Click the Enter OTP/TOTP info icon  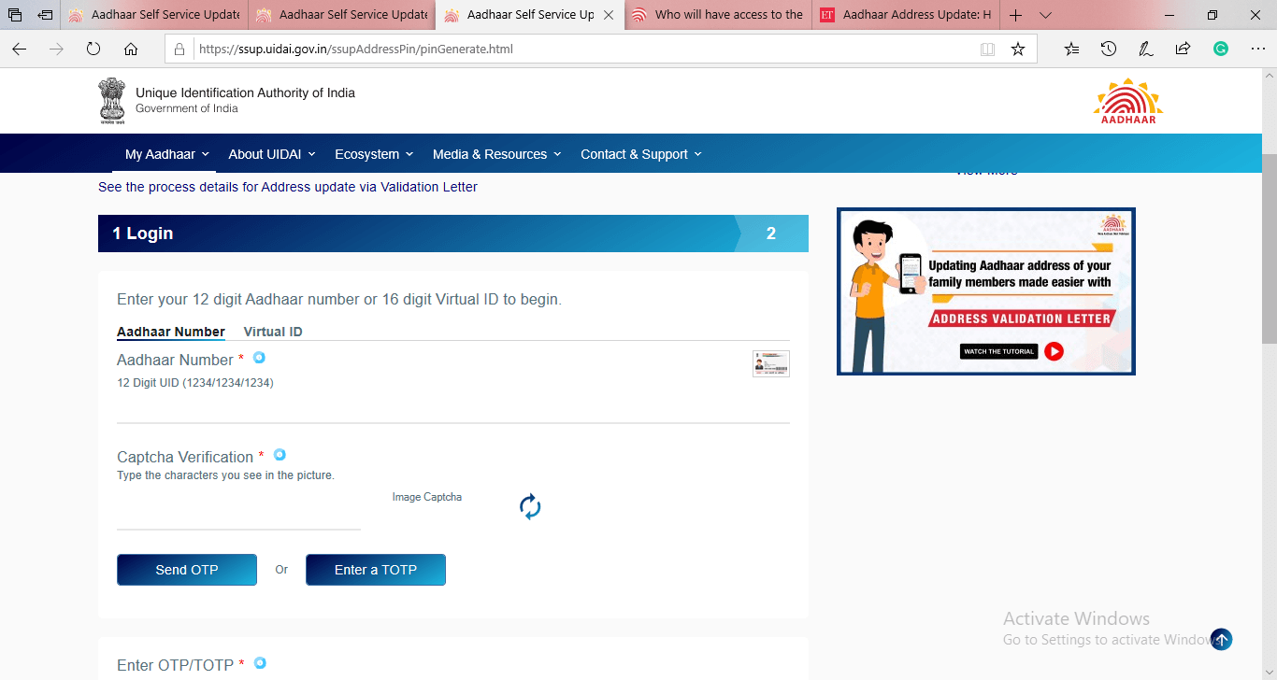pos(260,663)
